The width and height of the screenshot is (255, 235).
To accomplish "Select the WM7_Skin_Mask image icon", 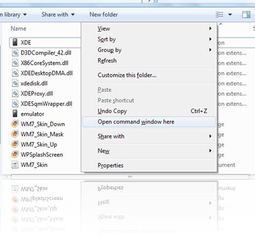I will tap(15, 134).
